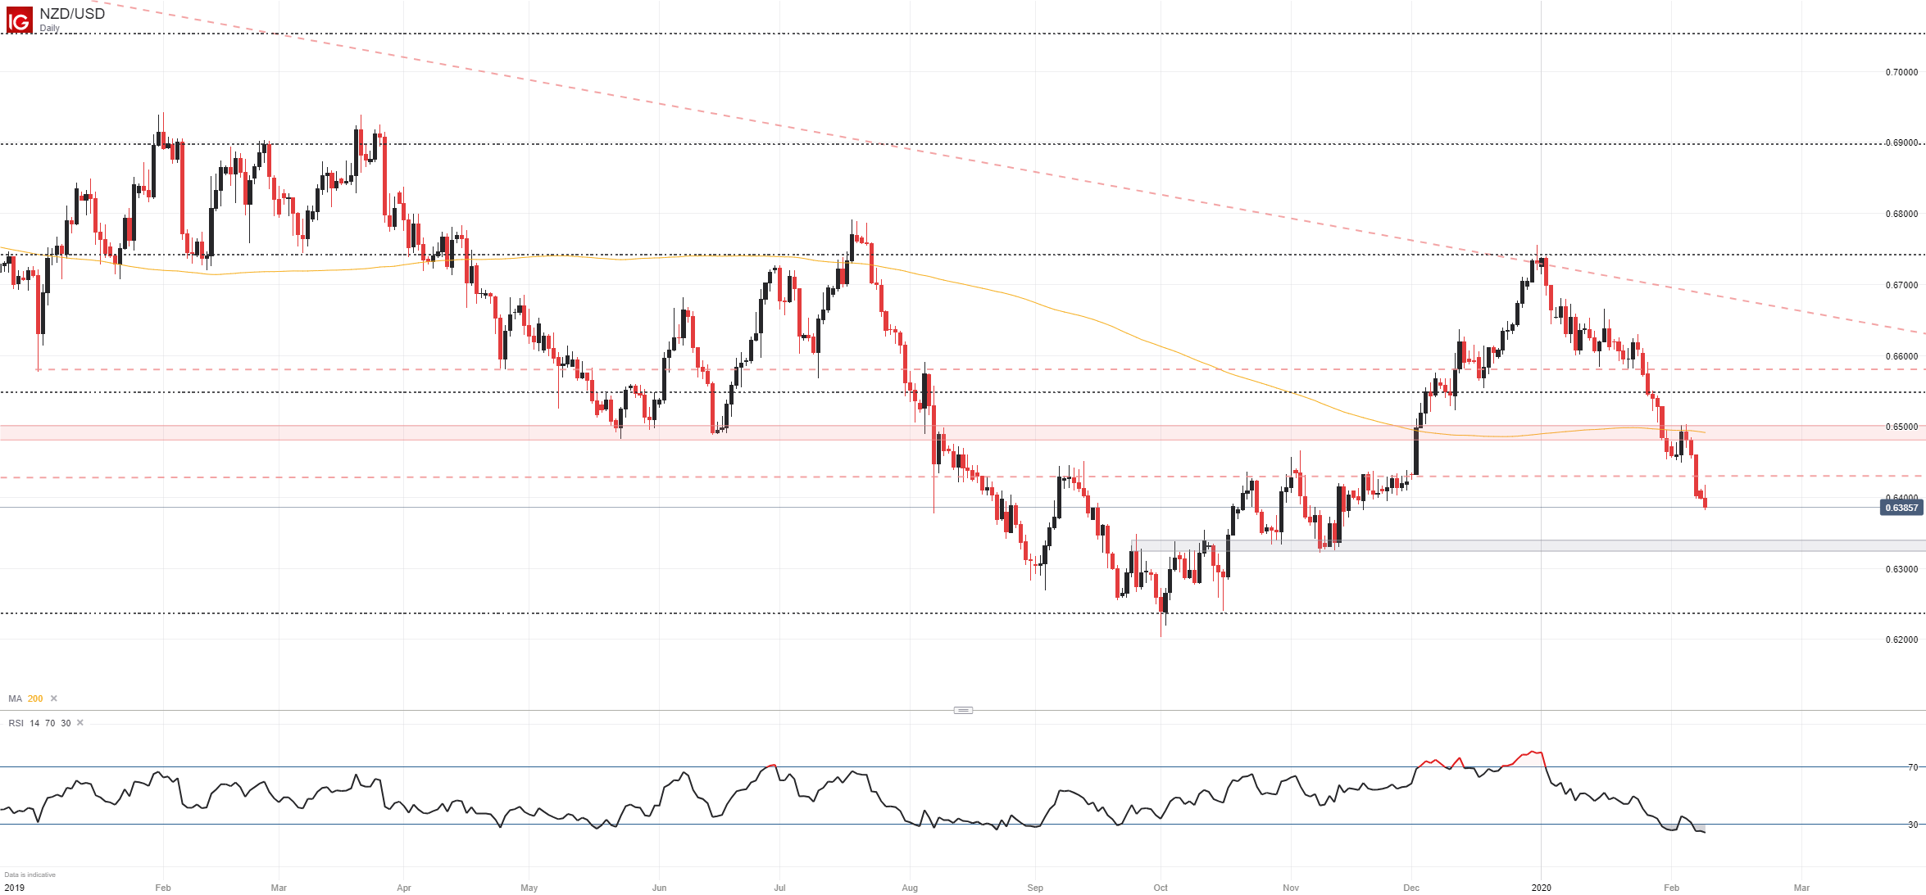Click the 2020 label on time axis

coord(1542,888)
